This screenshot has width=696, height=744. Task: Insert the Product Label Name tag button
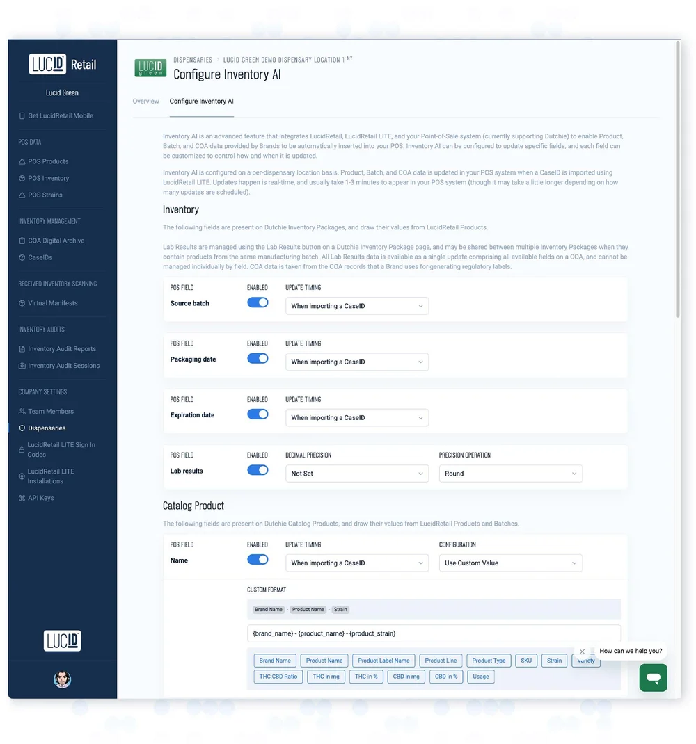pos(384,661)
